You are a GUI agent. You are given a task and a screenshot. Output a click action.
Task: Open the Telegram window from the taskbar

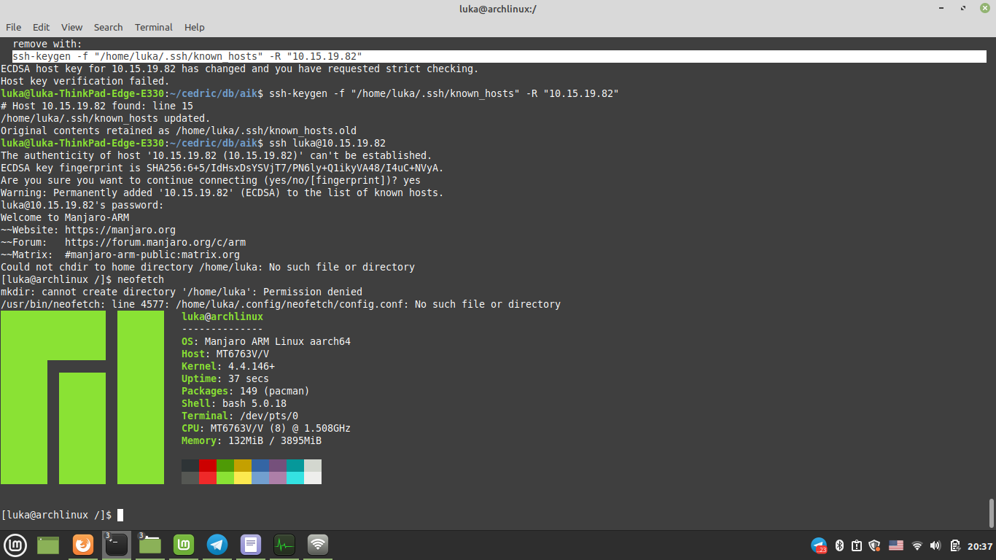[217, 545]
